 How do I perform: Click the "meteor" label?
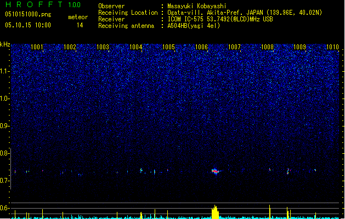click(x=78, y=17)
